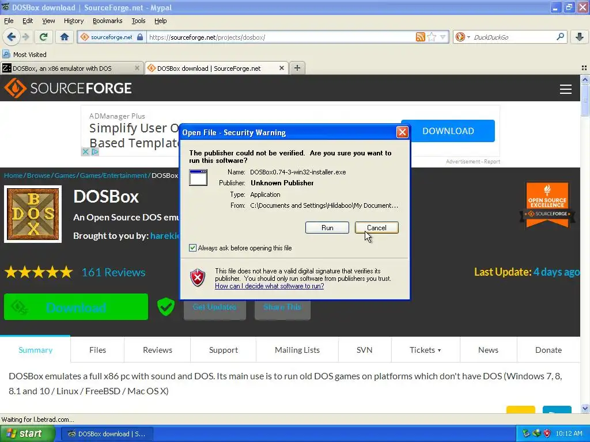The image size is (590, 442).
Task: Uncheck Always ask before opening this file
Action: tap(192, 247)
